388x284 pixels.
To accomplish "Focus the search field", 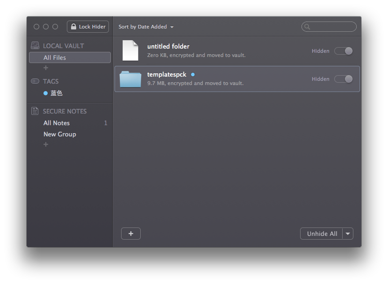I will (329, 27).
